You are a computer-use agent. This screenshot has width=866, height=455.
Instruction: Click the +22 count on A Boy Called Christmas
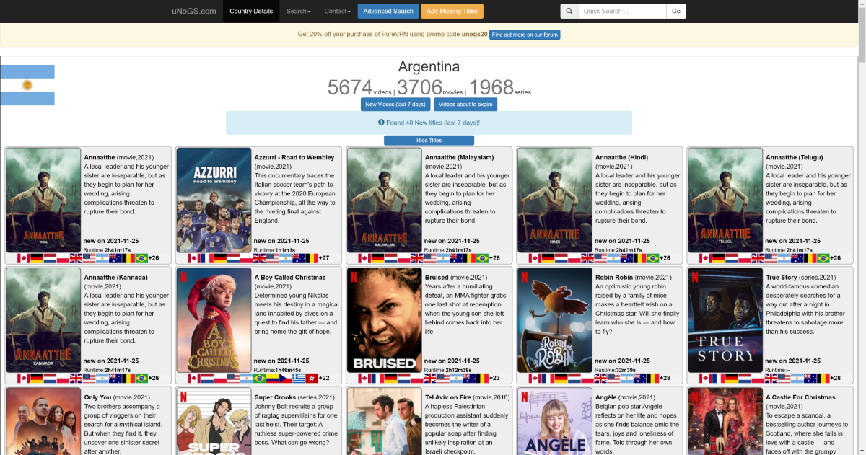pos(324,379)
